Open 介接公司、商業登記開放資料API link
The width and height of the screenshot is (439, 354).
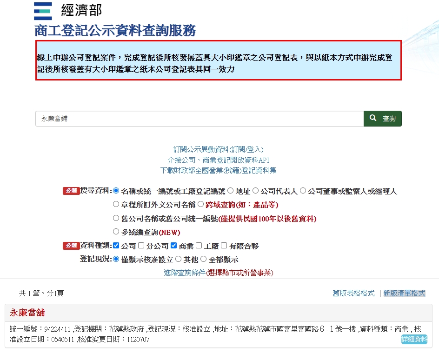click(219, 160)
